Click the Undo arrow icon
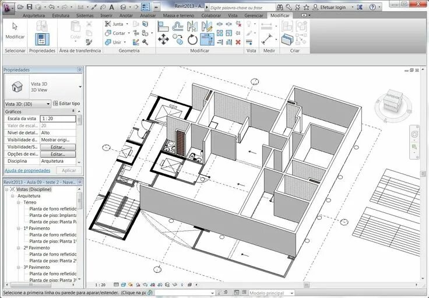Viewport: 429px width, 298px height. click(51, 7)
